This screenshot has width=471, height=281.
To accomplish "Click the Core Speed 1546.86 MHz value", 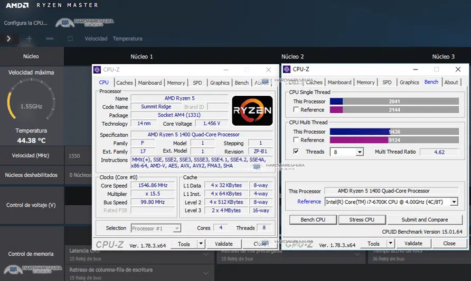I will click(153, 186).
